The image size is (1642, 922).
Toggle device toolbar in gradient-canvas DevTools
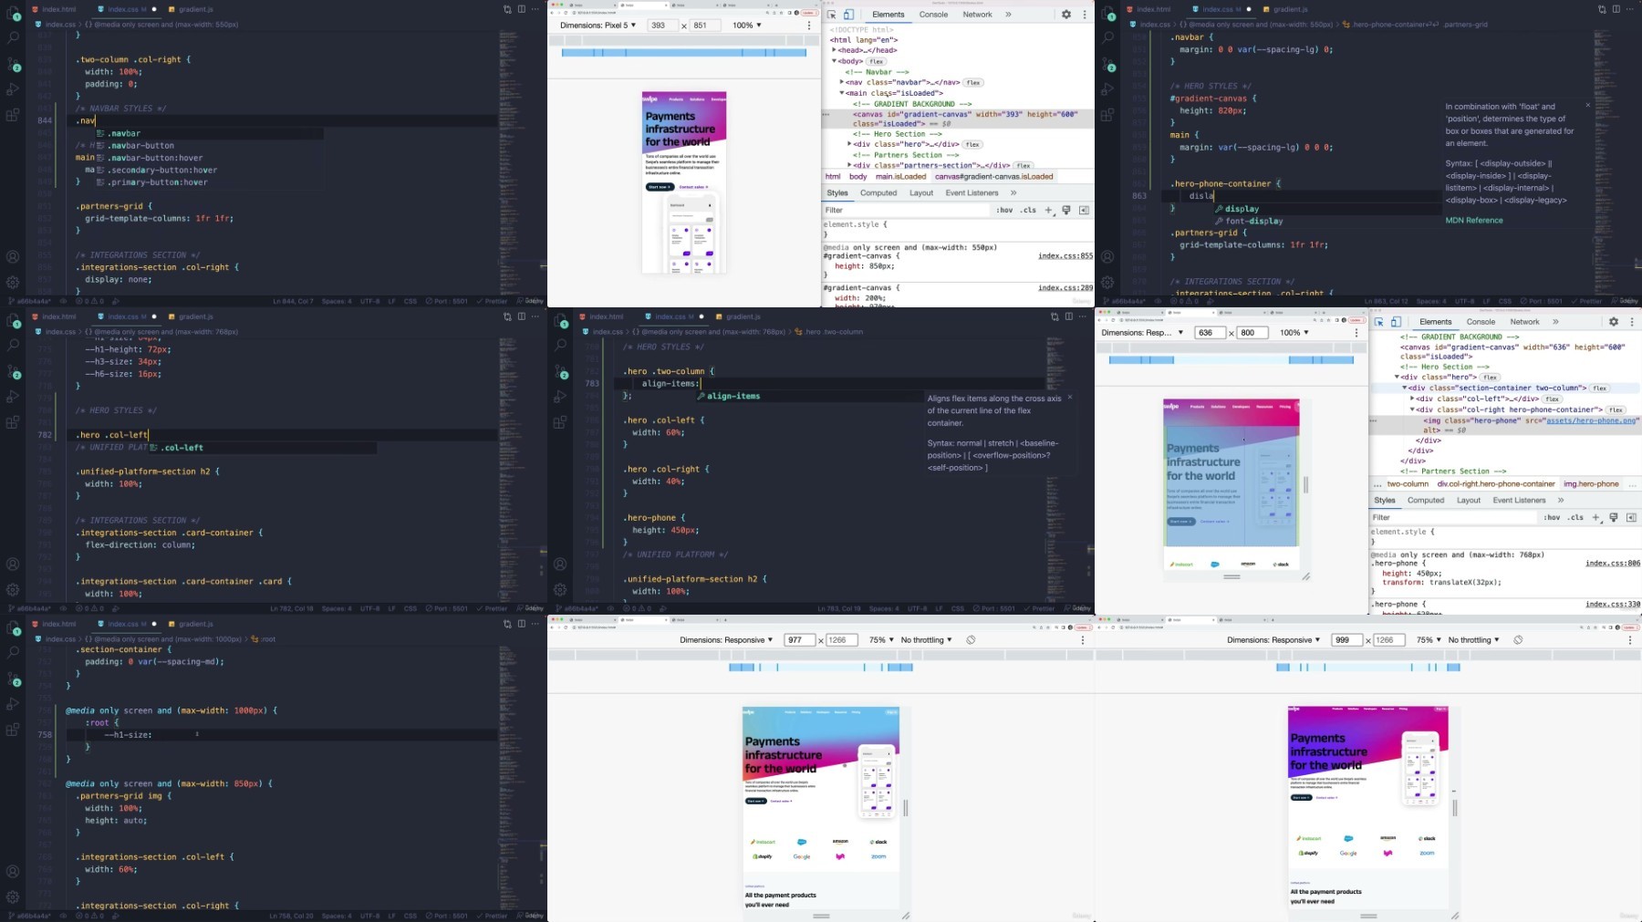tap(848, 15)
